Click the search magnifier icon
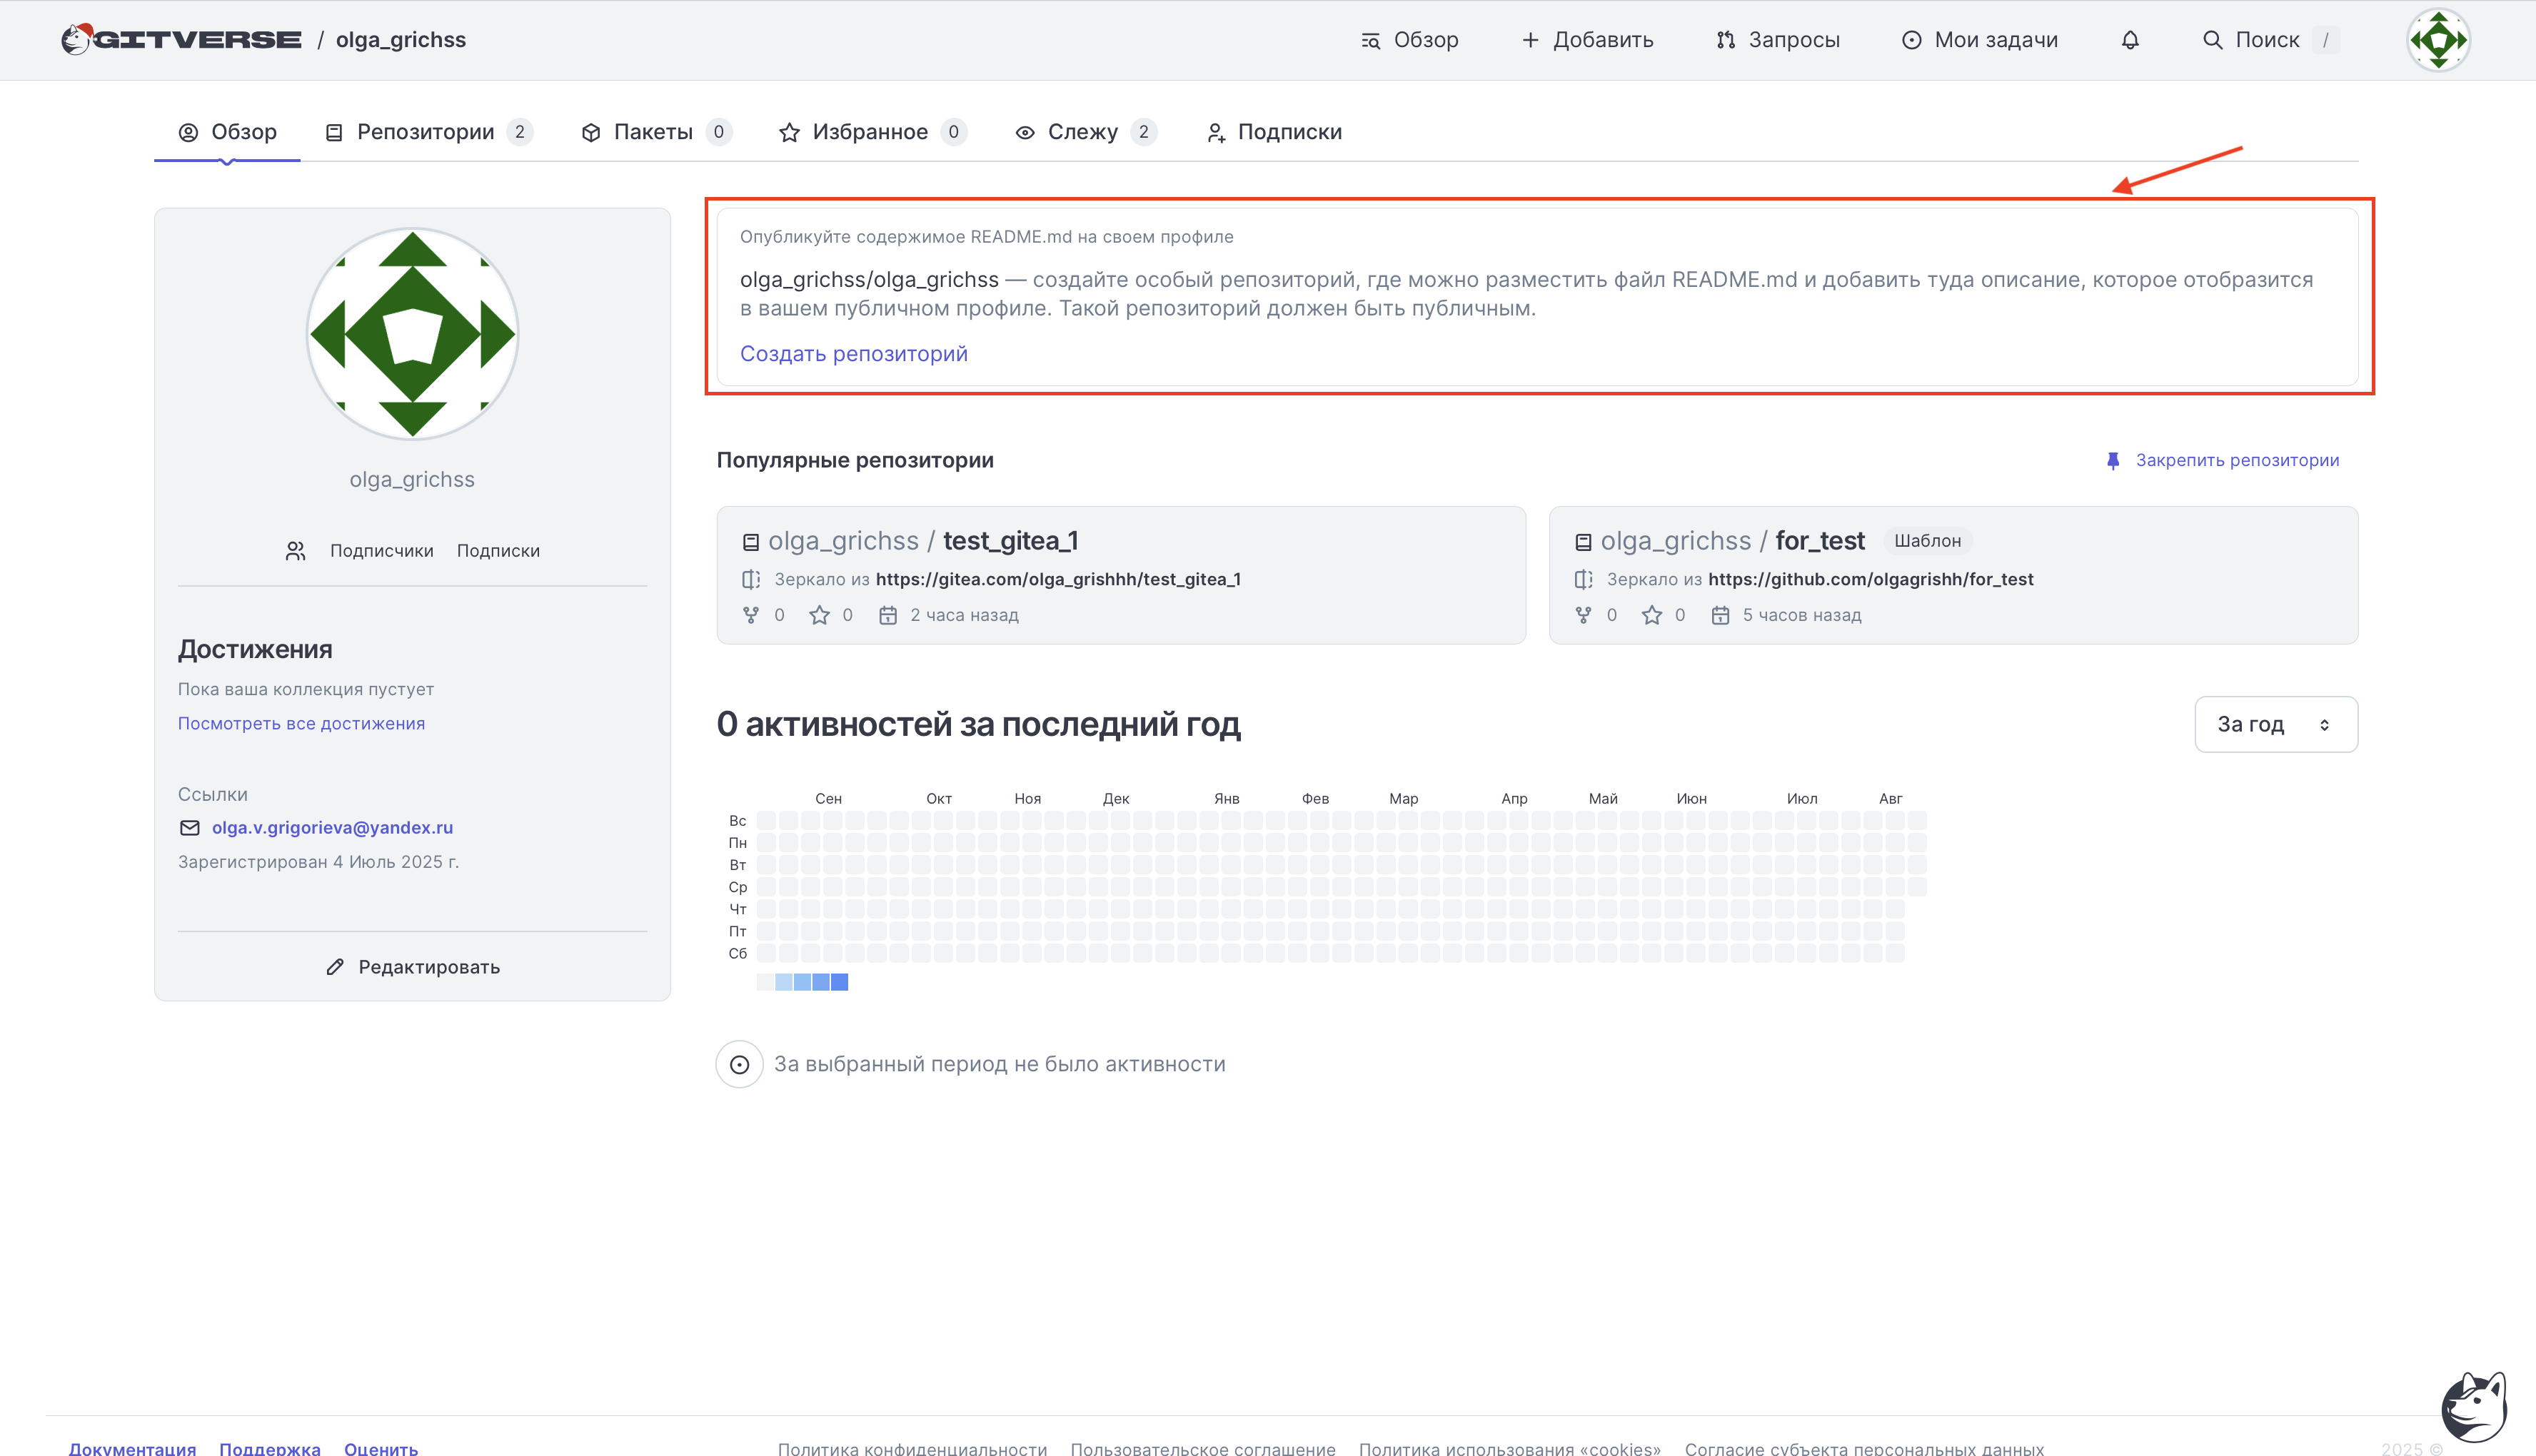 2212,40
